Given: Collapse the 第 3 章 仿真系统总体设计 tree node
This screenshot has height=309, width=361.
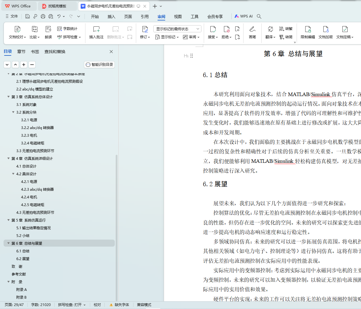Looking at the screenshot, I should [8, 97].
